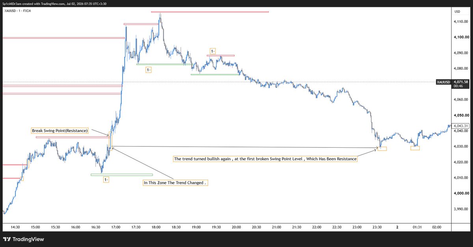Select the 22:00 time axis label
The width and height of the screenshot is (473, 247).
click(317, 227)
